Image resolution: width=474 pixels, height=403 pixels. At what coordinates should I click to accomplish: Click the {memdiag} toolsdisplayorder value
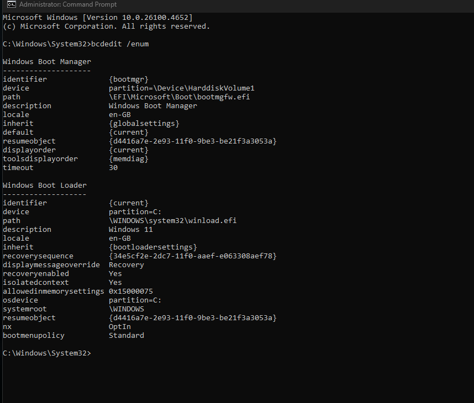coord(129,159)
